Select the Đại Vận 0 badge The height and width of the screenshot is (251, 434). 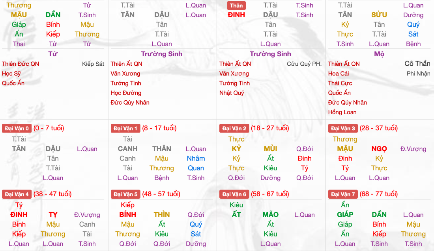[x=17, y=128]
